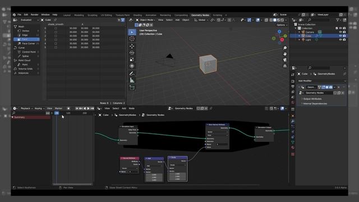Toggle modifier show in render camera icon
This screenshot has height=202, width=359.
pyautogui.click(x=331, y=88)
